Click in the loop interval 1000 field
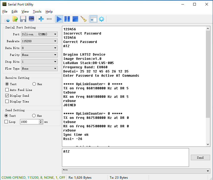The width and height of the screenshot is (213, 180). (30, 122)
